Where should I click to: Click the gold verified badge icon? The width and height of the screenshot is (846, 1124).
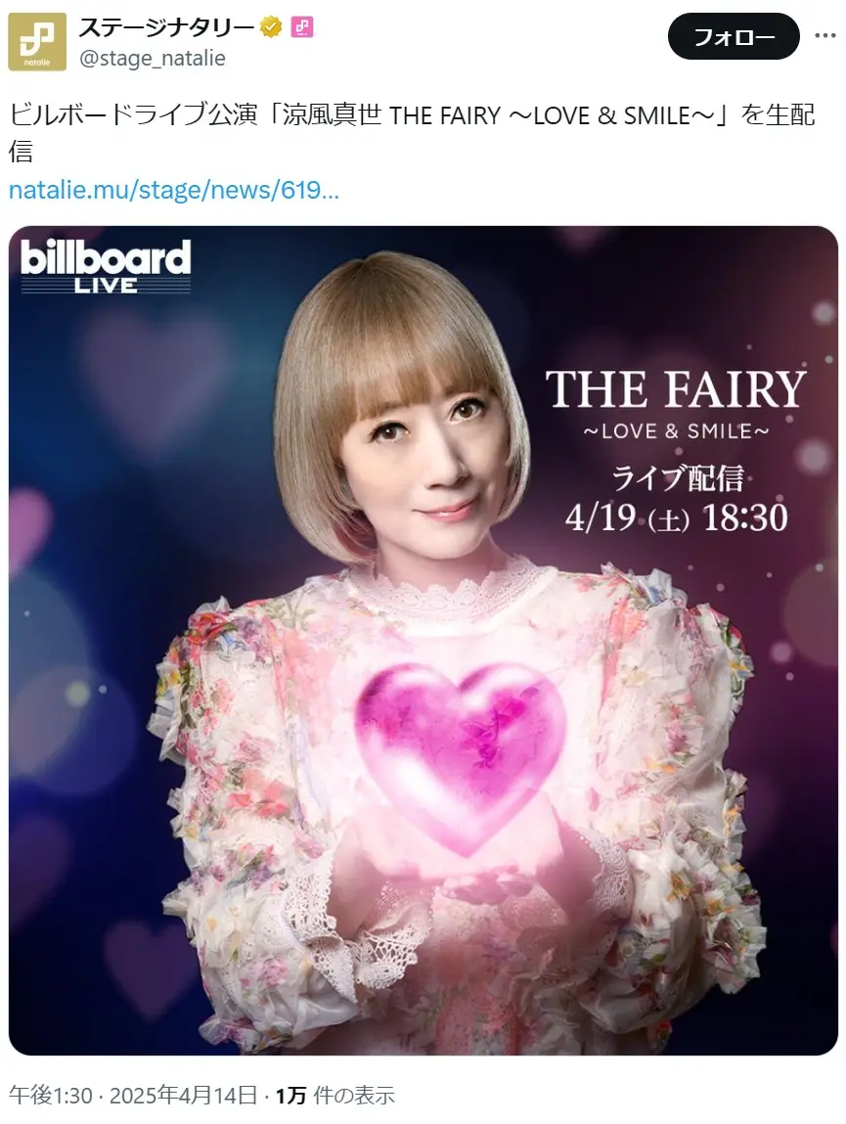[271, 27]
